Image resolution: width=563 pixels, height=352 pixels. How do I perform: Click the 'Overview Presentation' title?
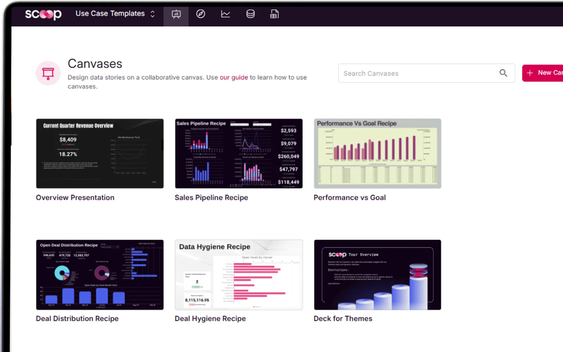click(75, 198)
